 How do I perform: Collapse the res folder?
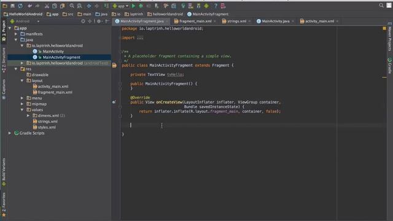click(x=16, y=69)
